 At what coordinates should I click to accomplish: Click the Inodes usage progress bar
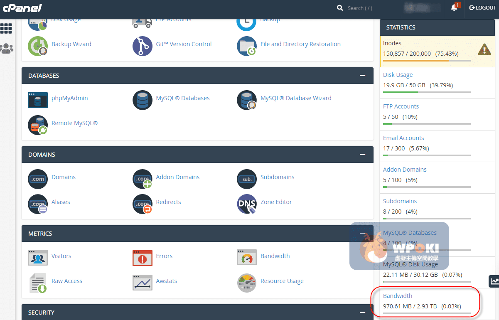(427, 61)
